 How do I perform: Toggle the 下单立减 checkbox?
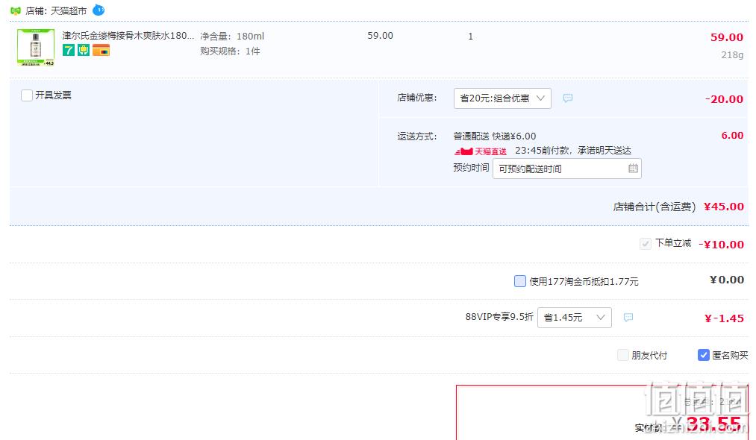(645, 243)
